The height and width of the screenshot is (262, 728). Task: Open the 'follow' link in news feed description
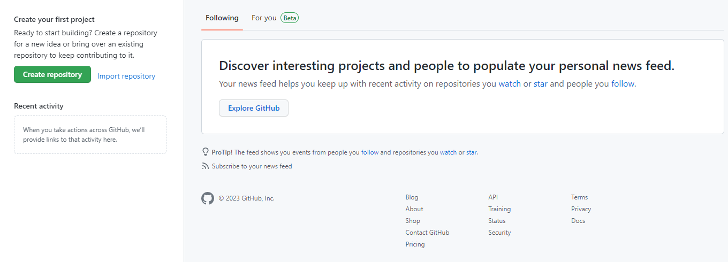tap(623, 84)
